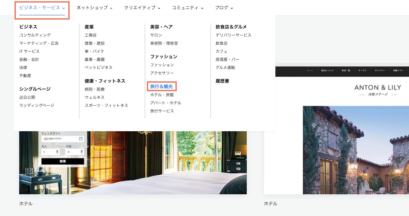409x216 pixels.
Task: Click the ホテル label under ANTON & LILY template
Action: 271,204
